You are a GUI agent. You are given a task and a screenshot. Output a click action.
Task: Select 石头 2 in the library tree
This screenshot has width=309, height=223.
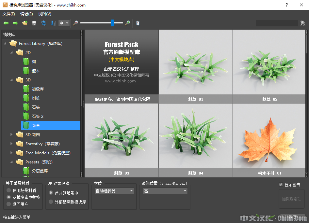(38, 116)
